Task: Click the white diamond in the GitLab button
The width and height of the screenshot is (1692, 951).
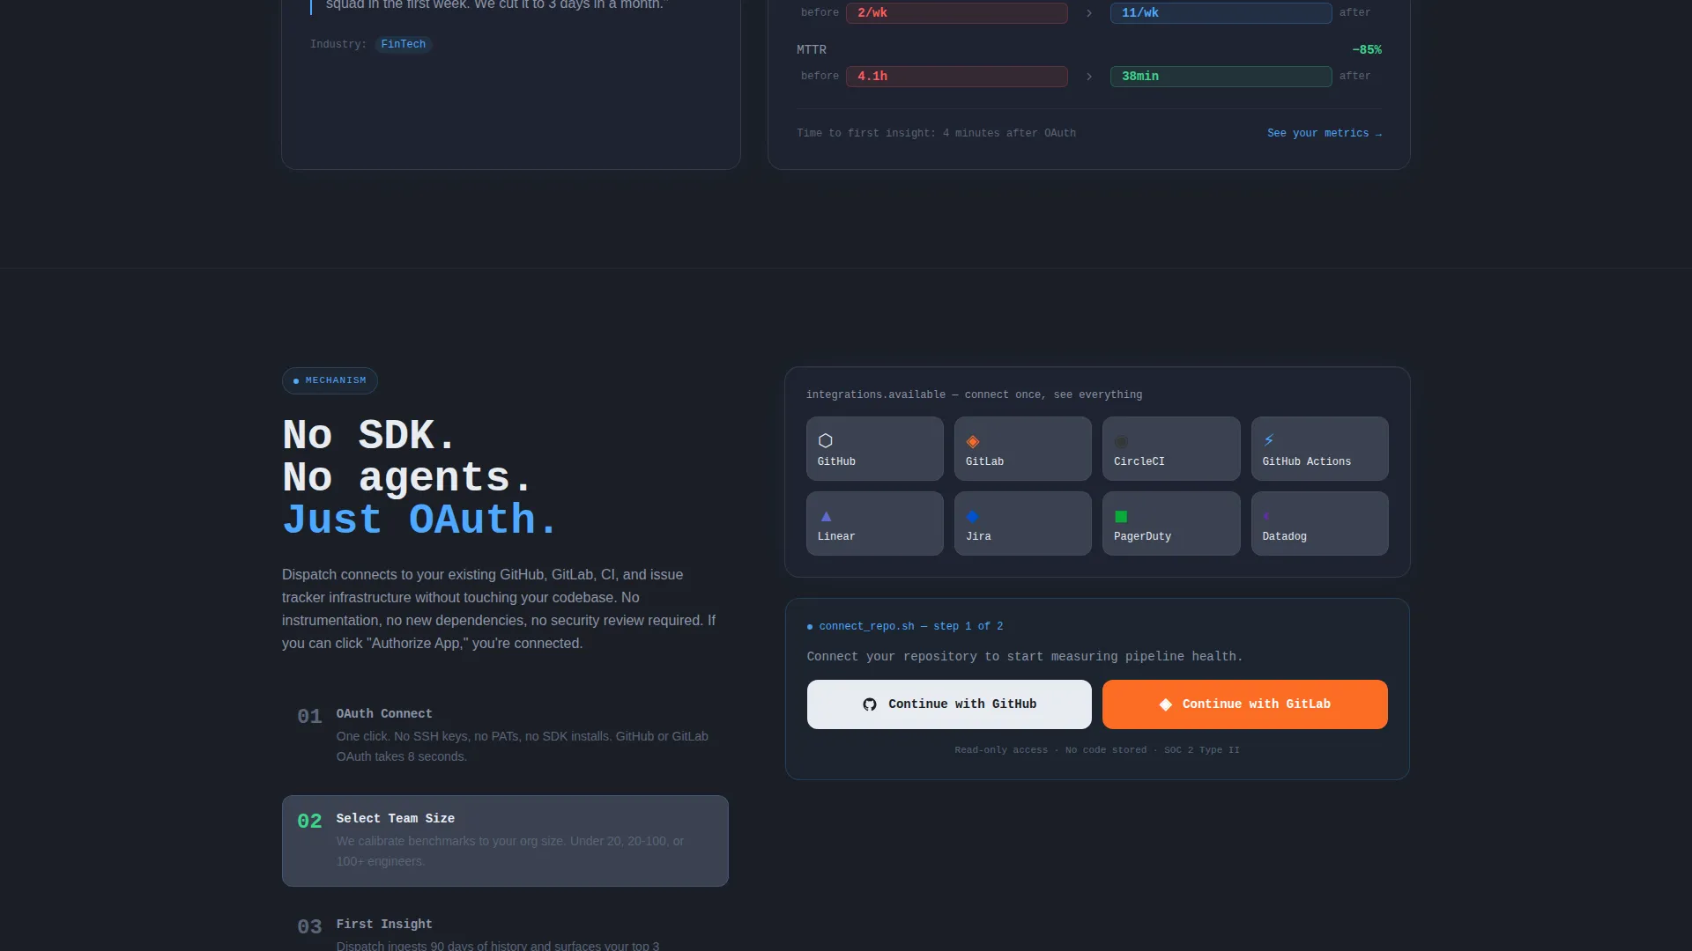Action: click(x=1165, y=704)
